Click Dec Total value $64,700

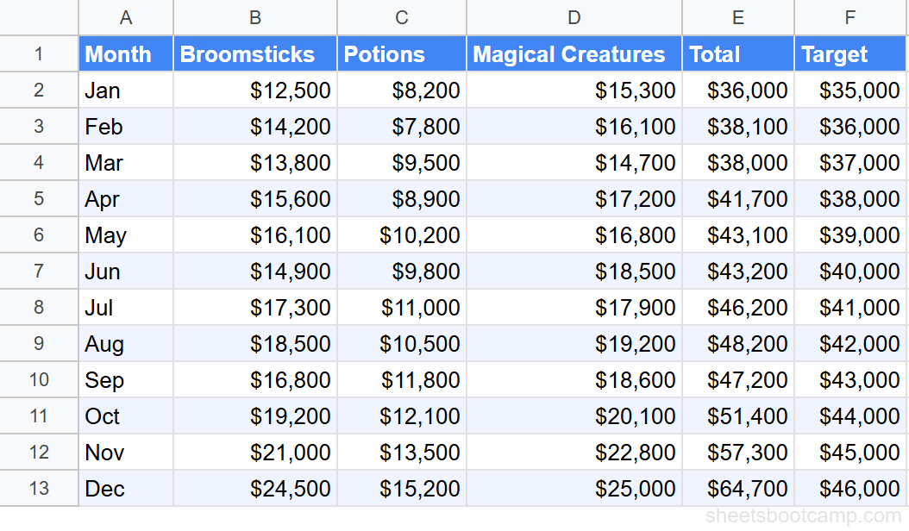click(738, 489)
